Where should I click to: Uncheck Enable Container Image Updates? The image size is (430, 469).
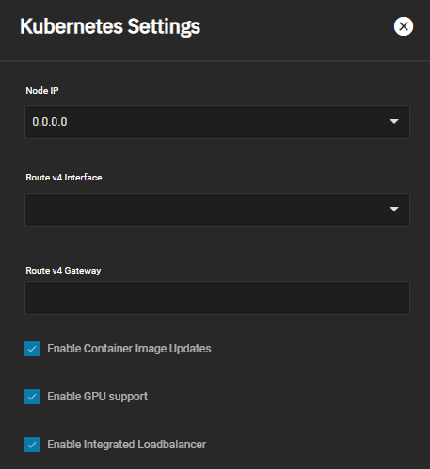click(32, 349)
